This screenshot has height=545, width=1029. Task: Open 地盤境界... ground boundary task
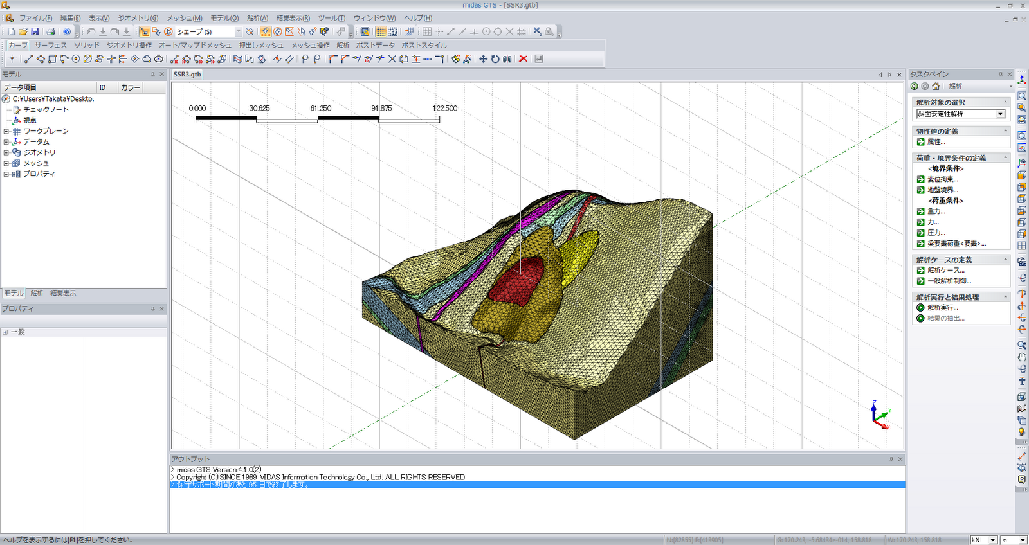pos(943,190)
